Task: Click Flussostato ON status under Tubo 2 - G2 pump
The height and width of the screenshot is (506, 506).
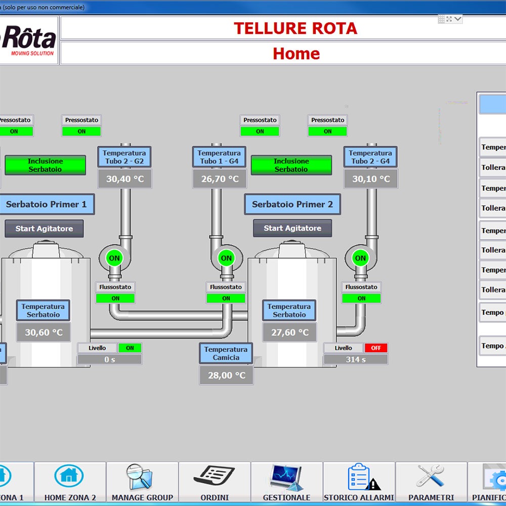Action: pos(115,299)
